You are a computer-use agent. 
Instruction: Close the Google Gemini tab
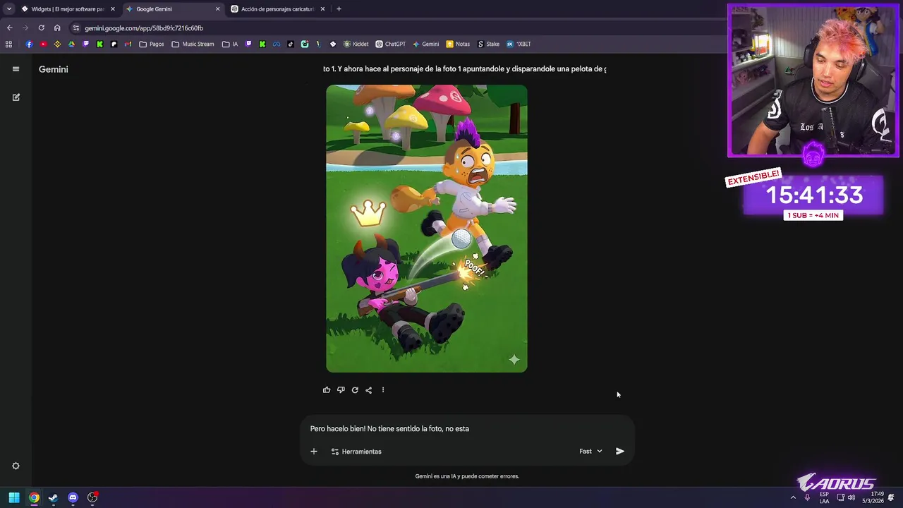217,9
